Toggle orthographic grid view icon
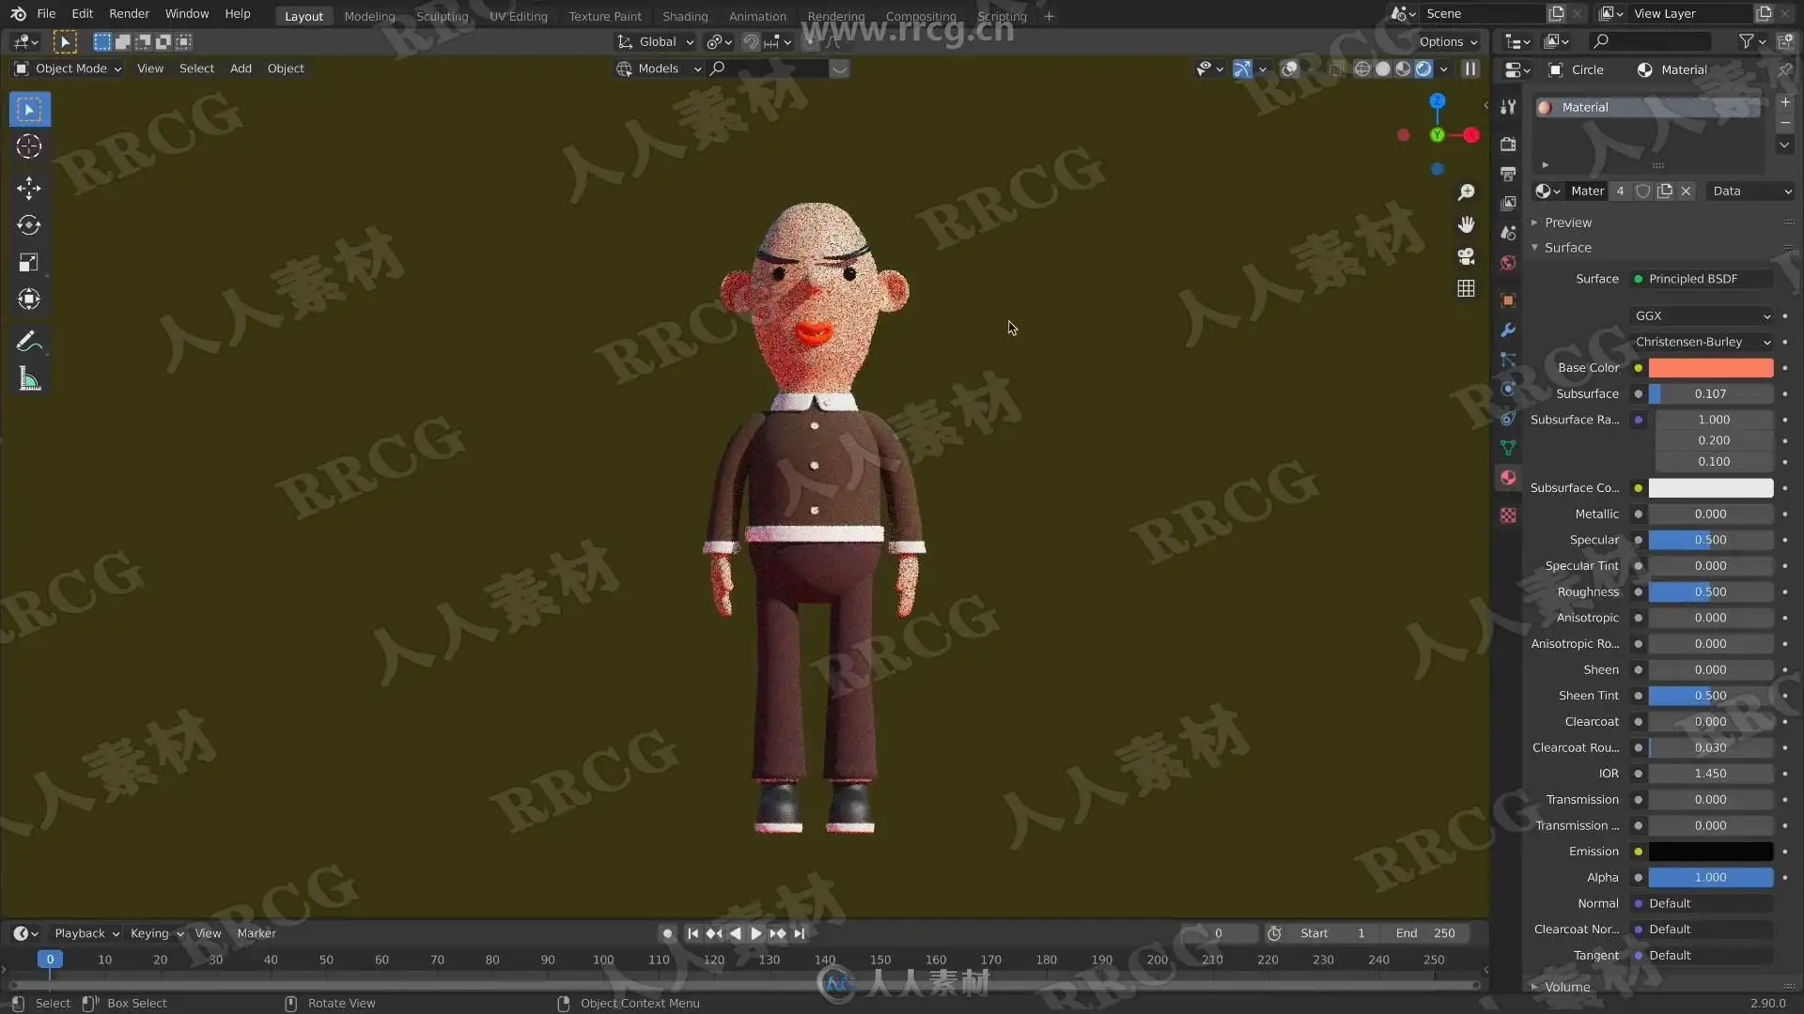This screenshot has width=1804, height=1014. click(1466, 288)
